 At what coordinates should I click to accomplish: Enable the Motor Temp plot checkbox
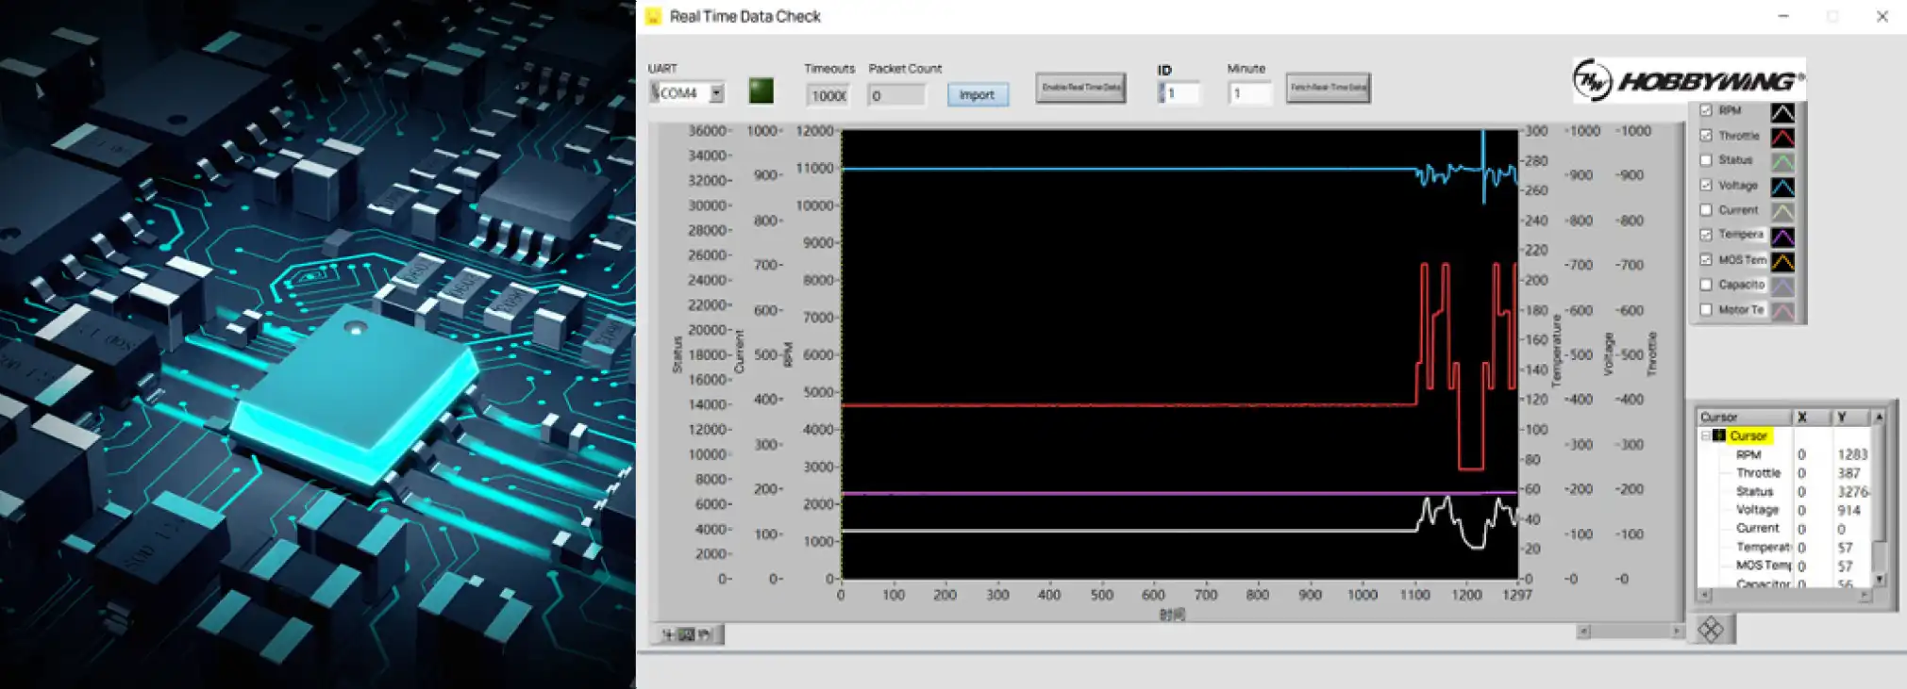pos(1706,309)
